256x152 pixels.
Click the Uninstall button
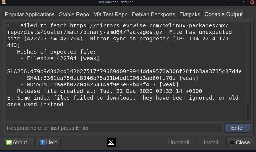coord(179,142)
